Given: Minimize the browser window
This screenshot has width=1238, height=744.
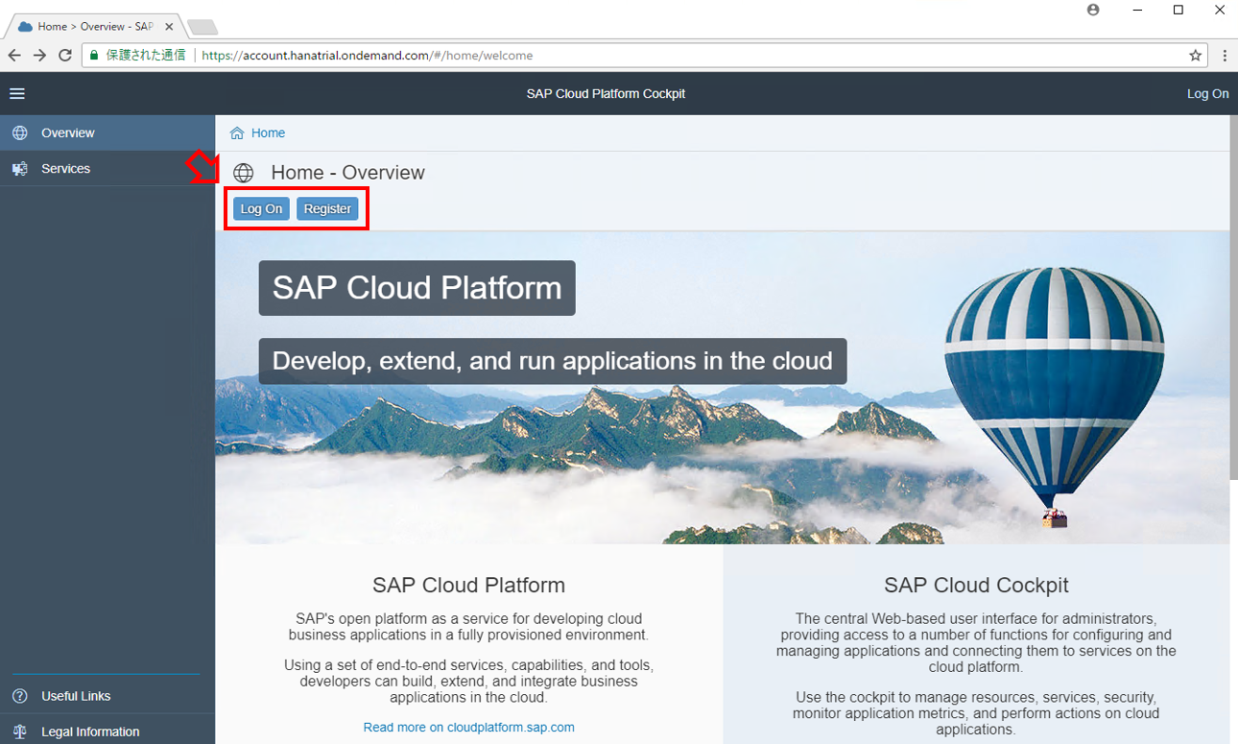Looking at the screenshot, I should click(1136, 10).
